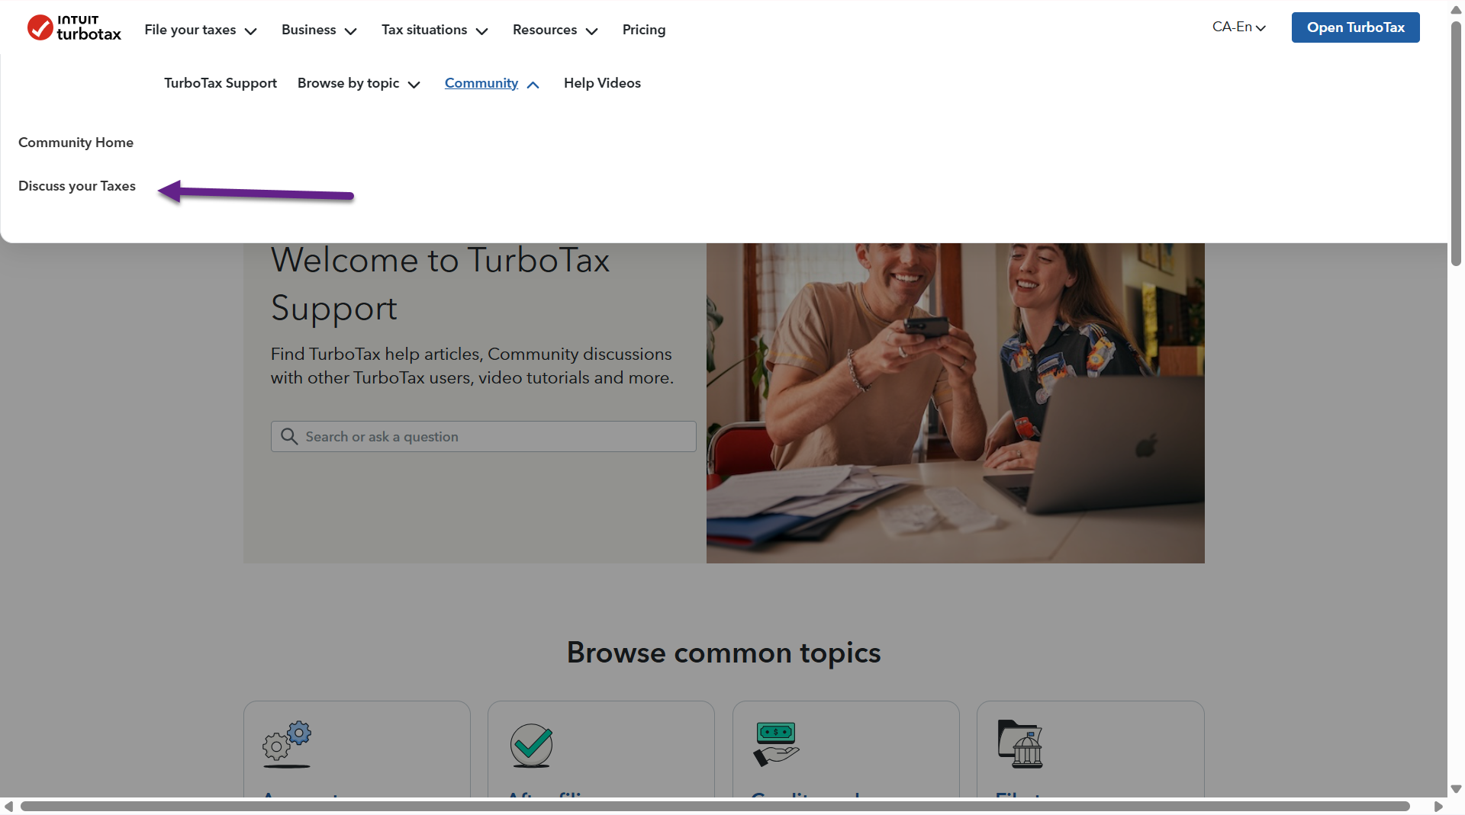Open the TurboTax Support link

(x=221, y=83)
